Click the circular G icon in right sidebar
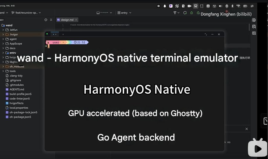Screen dimensions: 268x159 [x=254, y=20]
